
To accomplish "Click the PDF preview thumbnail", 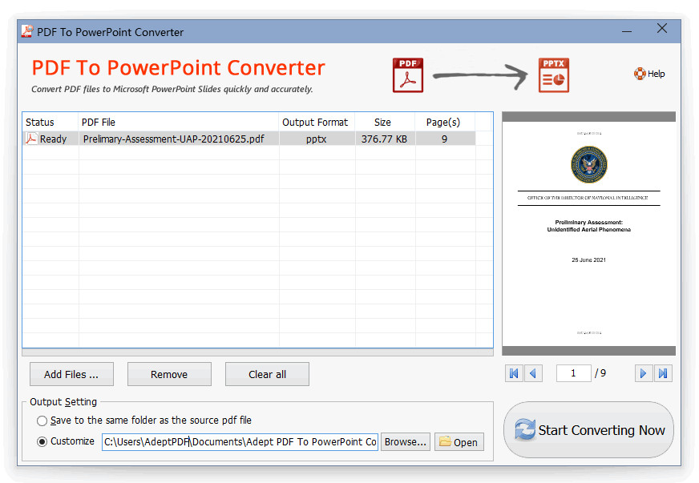I will click(x=588, y=233).
